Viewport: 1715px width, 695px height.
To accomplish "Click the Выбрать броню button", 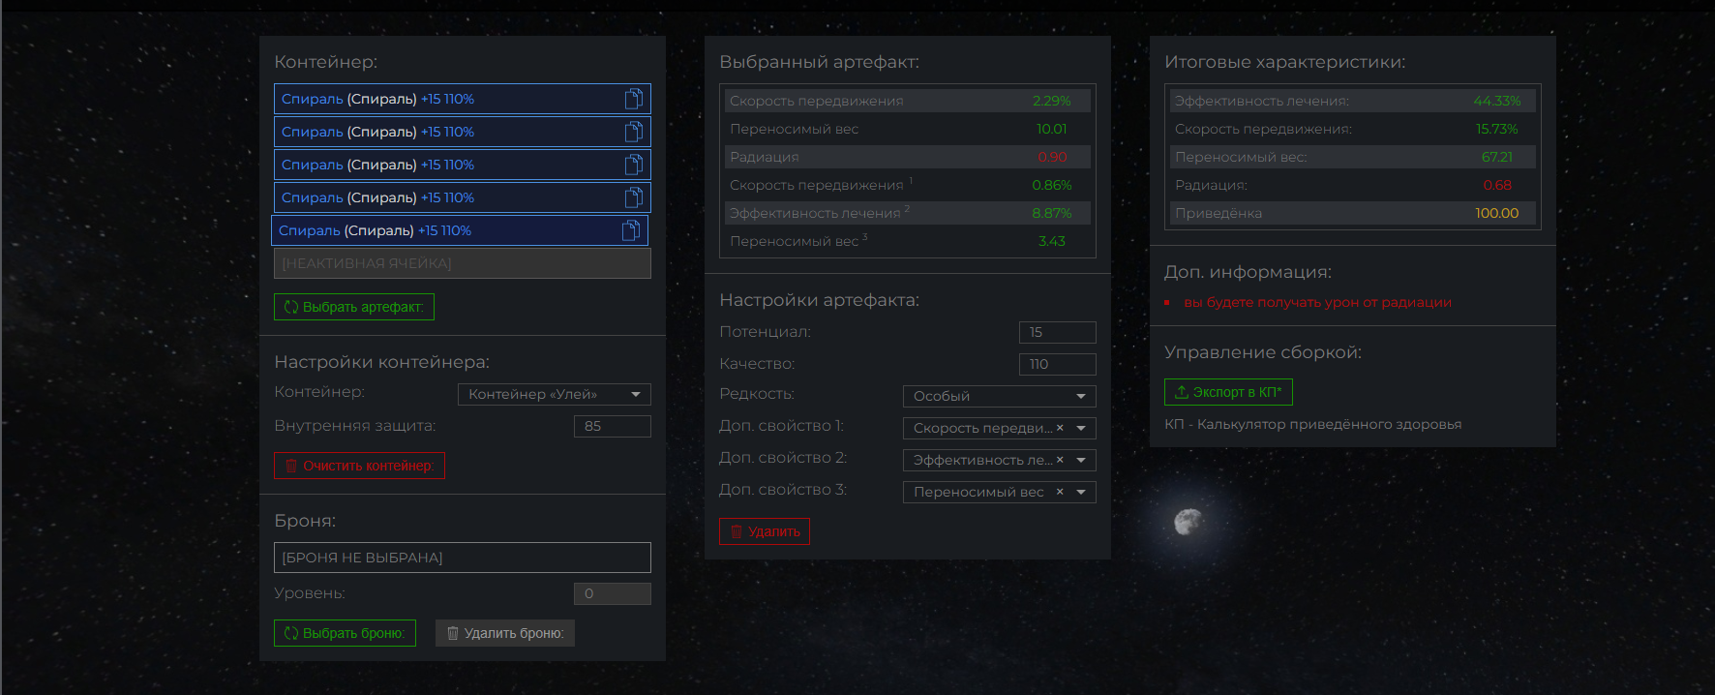I will [345, 633].
